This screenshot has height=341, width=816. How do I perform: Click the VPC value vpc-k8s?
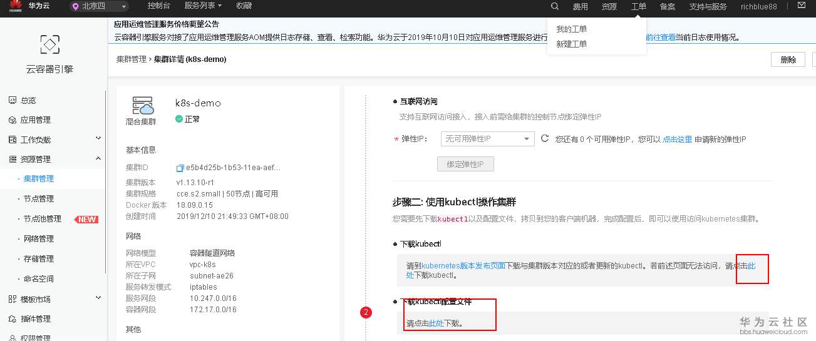click(203, 265)
